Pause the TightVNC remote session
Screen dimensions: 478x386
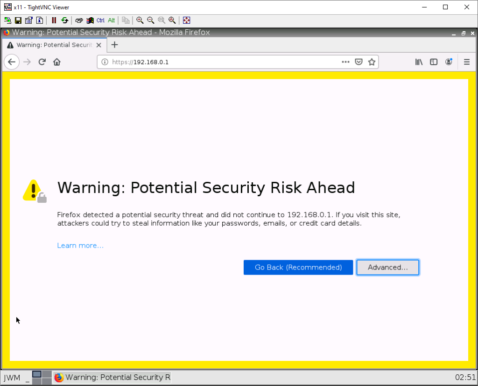pyautogui.click(x=54, y=21)
